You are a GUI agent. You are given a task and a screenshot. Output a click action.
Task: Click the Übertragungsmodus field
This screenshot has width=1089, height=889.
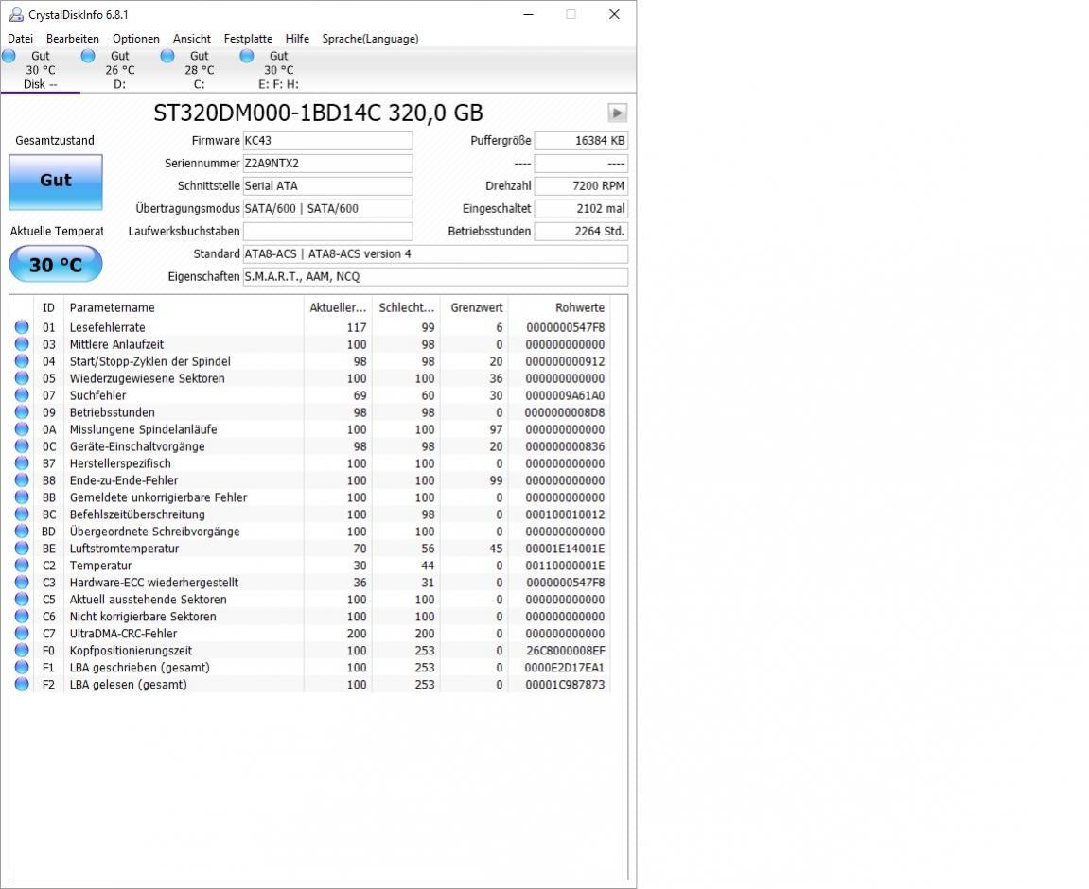point(327,209)
